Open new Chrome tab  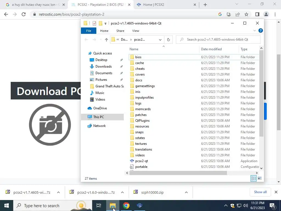tap(205, 5)
